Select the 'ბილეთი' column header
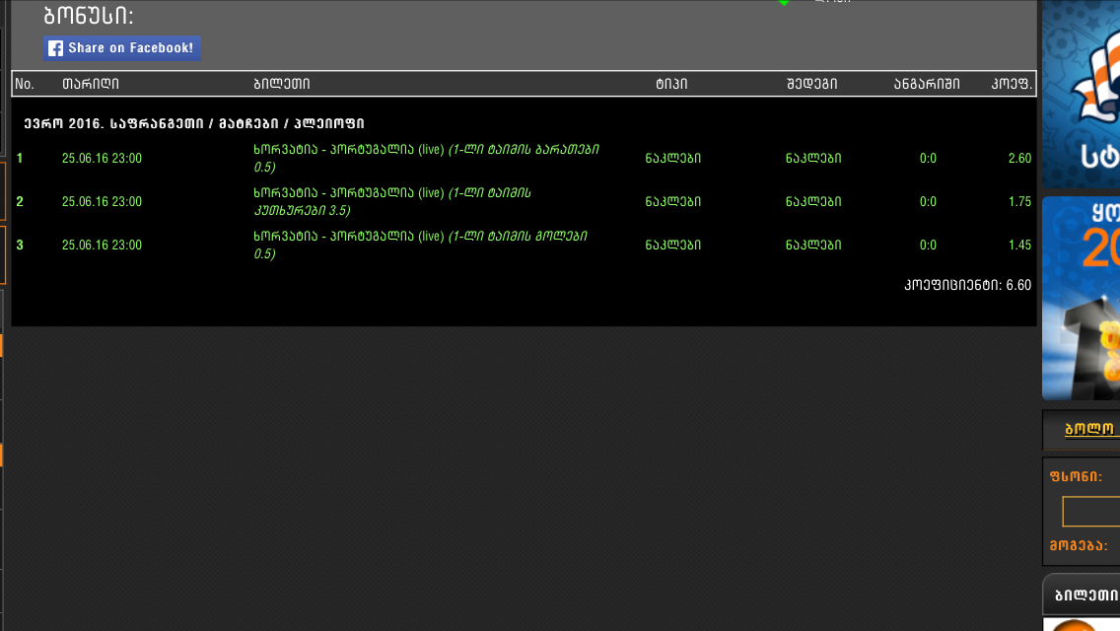 click(x=281, y=84)
